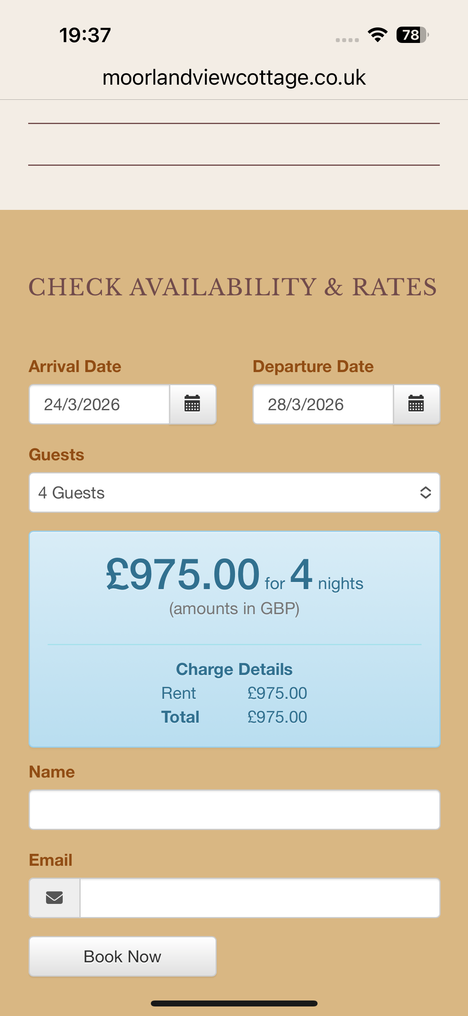This screenshot has height=1016, width=468.
Task: Tap the Wi-Fi status icon
Action: (x=377, y=35)
